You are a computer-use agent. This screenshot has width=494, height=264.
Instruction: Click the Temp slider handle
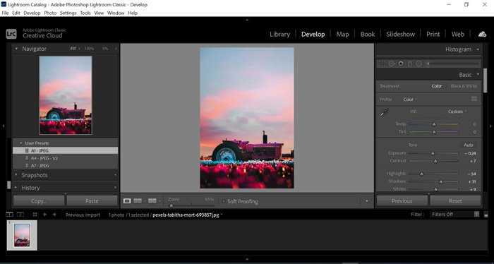(x=434, y=124)
